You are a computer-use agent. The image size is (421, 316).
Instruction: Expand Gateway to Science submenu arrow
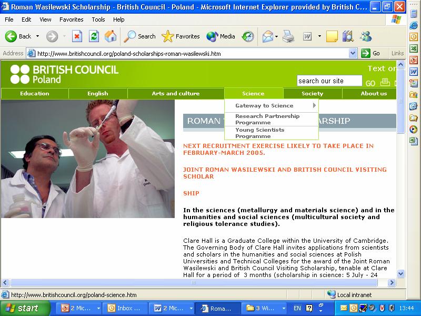click(314, 105)
